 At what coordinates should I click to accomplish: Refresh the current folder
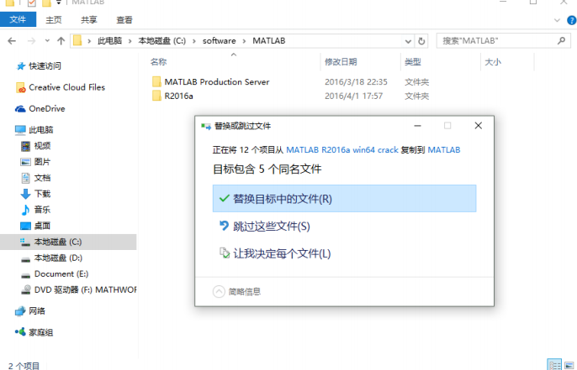421,41
